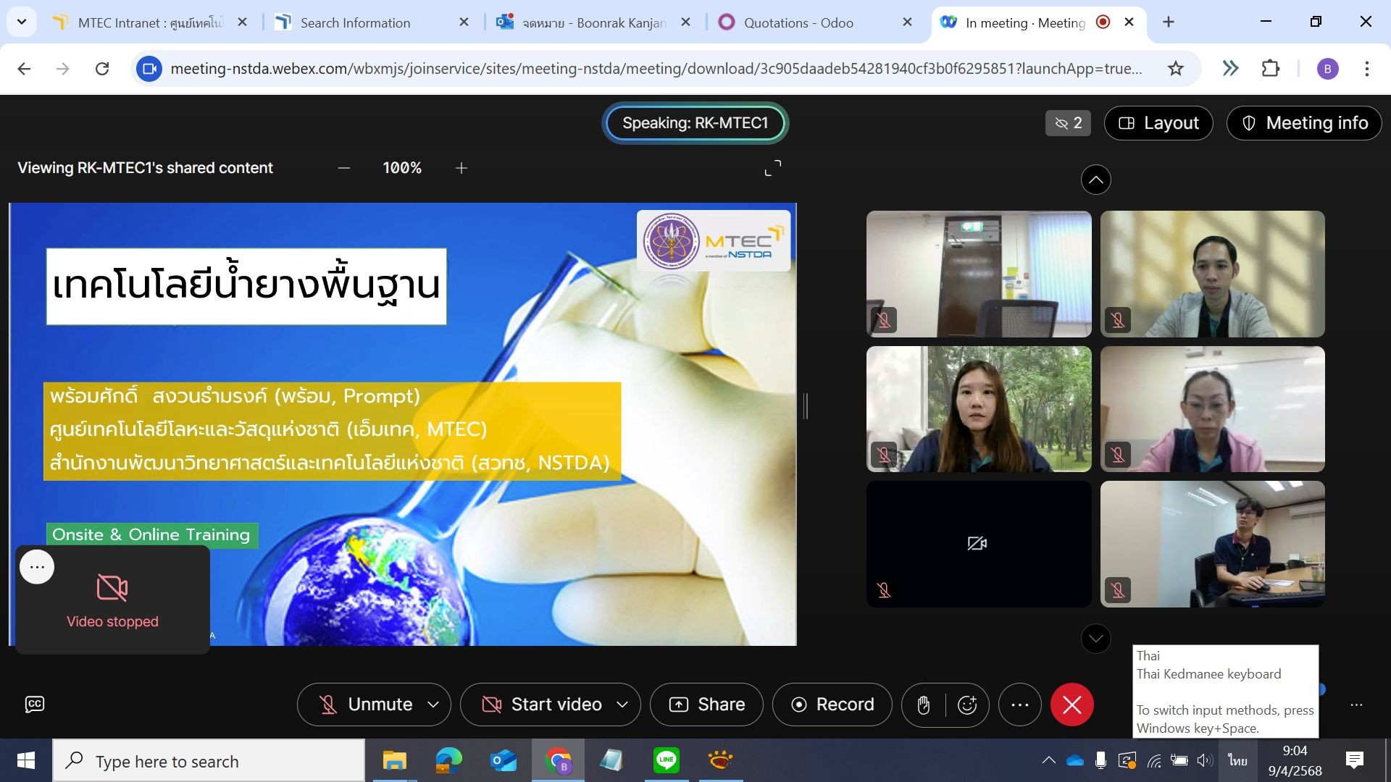Click the Webex URL address bar
Image resolution: width=1391 pixels, height=782 pixels.
[656, 69]
